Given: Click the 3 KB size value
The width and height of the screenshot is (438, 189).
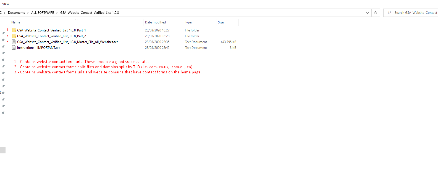Looking at the screenshot, I should pos(233,48).
